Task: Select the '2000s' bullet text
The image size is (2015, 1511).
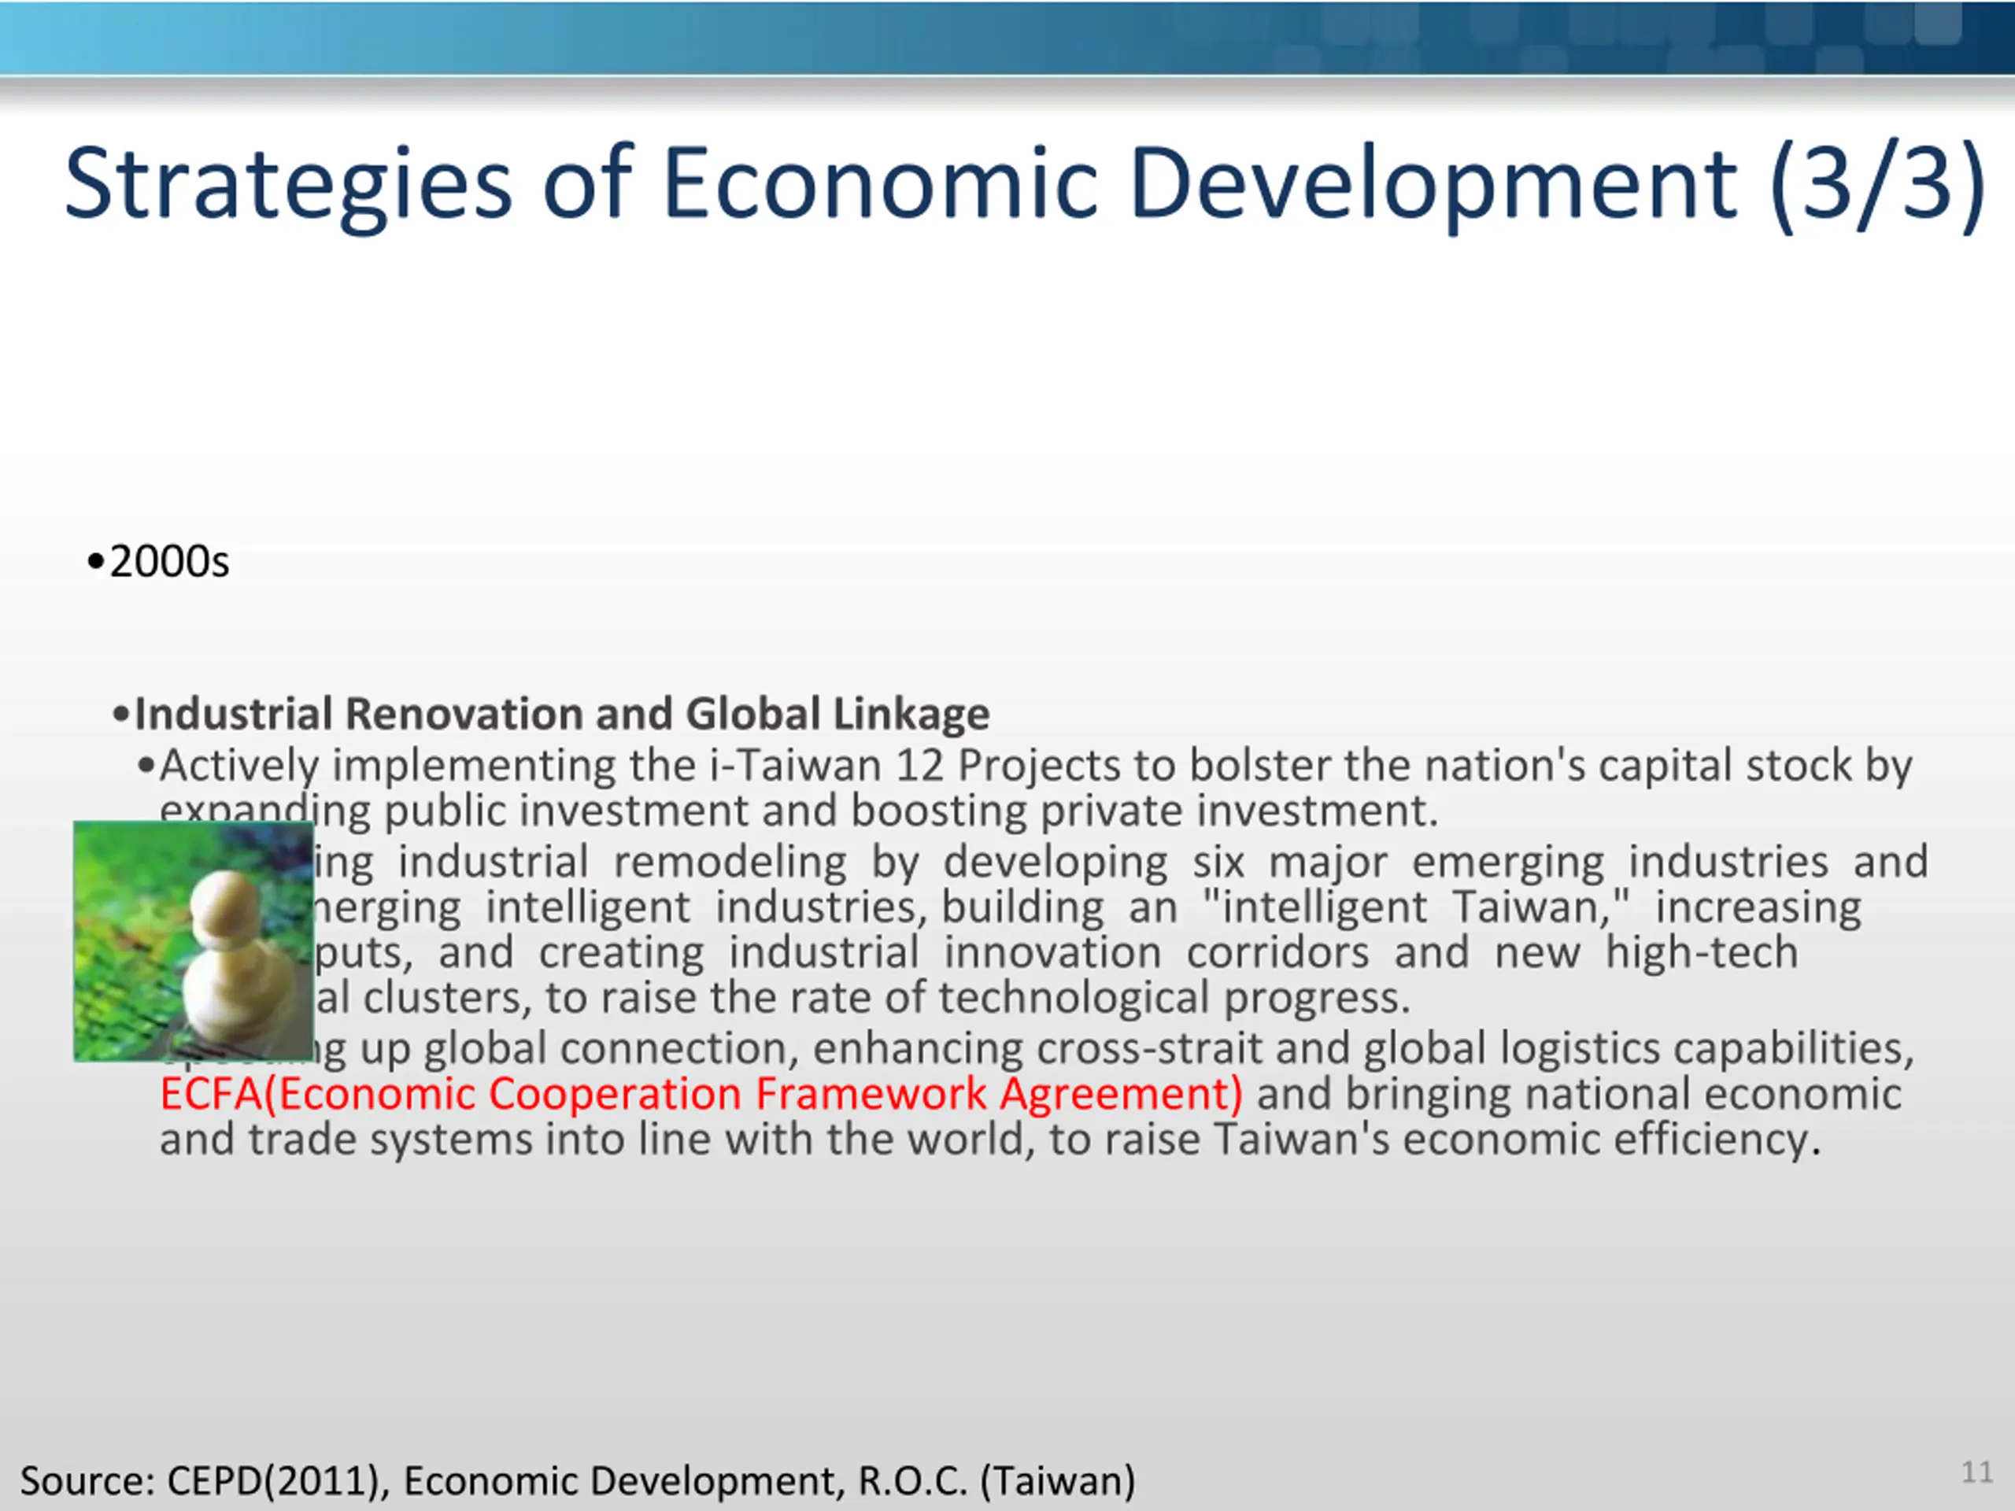Action: tap(168, 561)
